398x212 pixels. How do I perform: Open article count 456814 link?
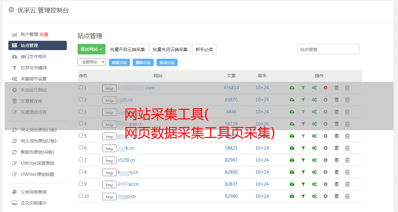click(x=231, y=88)
